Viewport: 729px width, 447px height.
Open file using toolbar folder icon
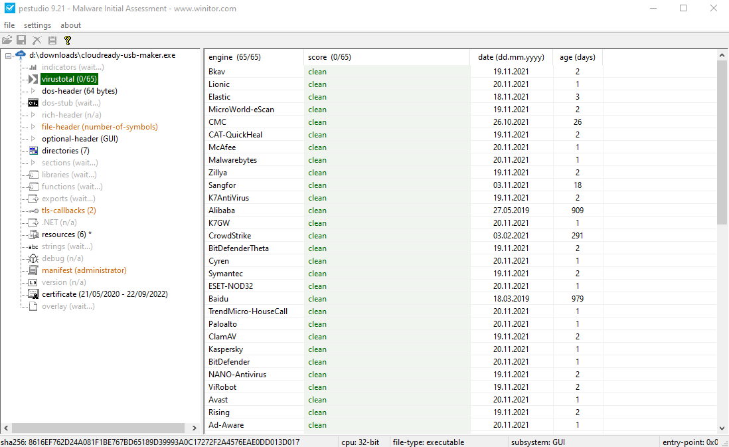coord(7,41)
